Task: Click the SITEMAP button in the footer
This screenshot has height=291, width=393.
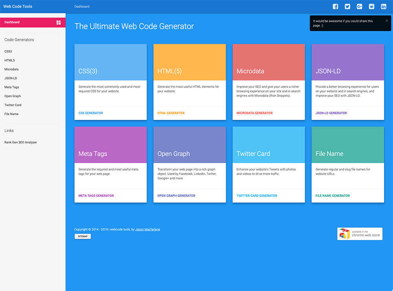Action: 83,236
